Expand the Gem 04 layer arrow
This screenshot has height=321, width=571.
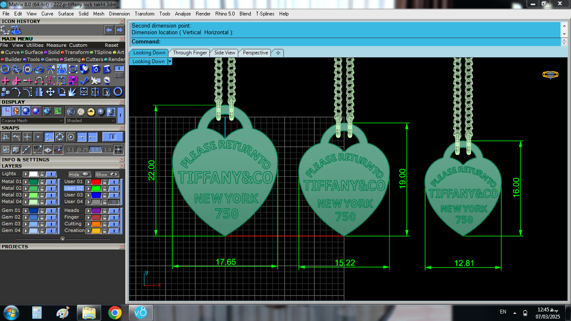coord(25,231)
